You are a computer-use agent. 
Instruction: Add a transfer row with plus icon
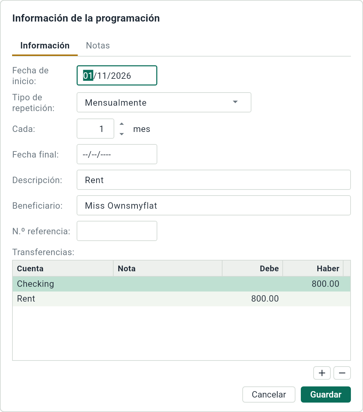[322, 373]
